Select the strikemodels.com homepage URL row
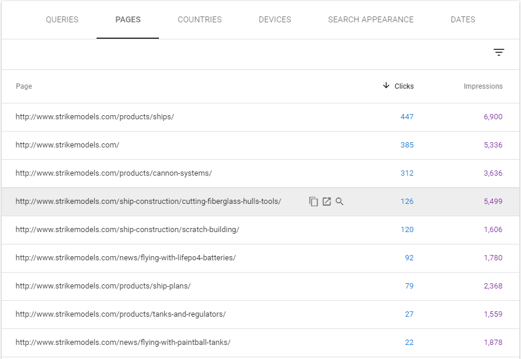 (260, 145)
